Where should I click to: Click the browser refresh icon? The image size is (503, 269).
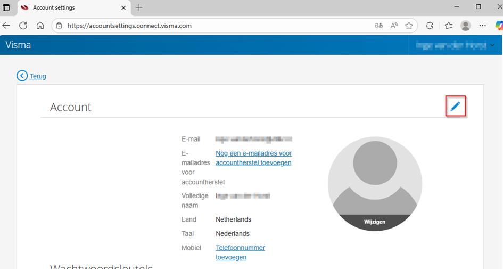pyautogui.click(x=23, y=26)
